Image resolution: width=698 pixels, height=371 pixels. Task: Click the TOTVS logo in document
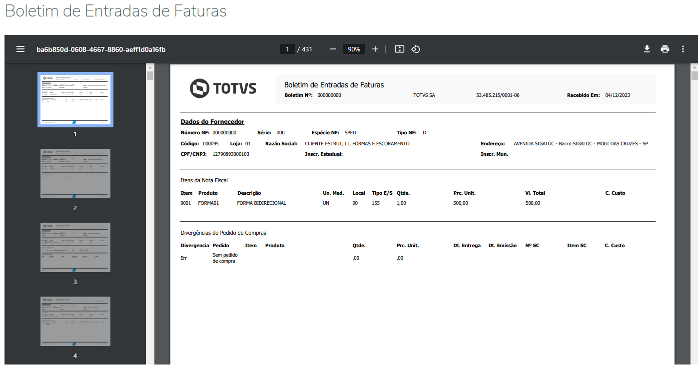[x=223, y=88]
